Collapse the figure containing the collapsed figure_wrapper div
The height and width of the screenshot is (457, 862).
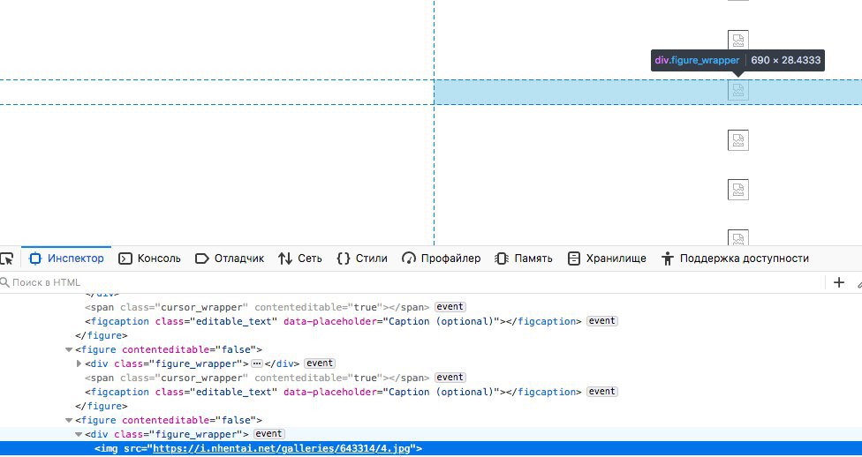69,349
